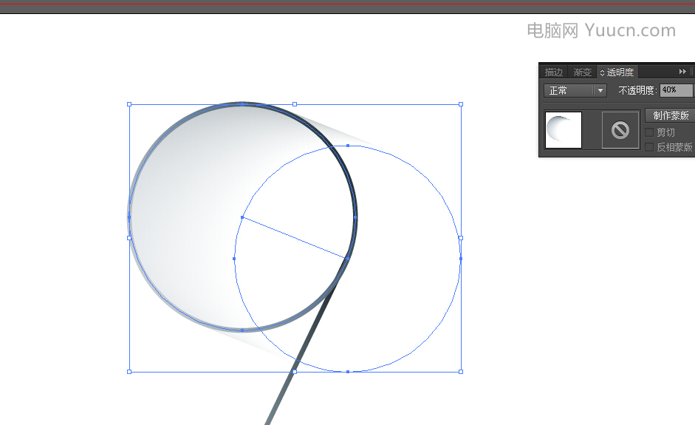This screenshot has width=695, height=425.
Task: Enable the 反相蒙版 checkbox
Action: pos(649,147)
